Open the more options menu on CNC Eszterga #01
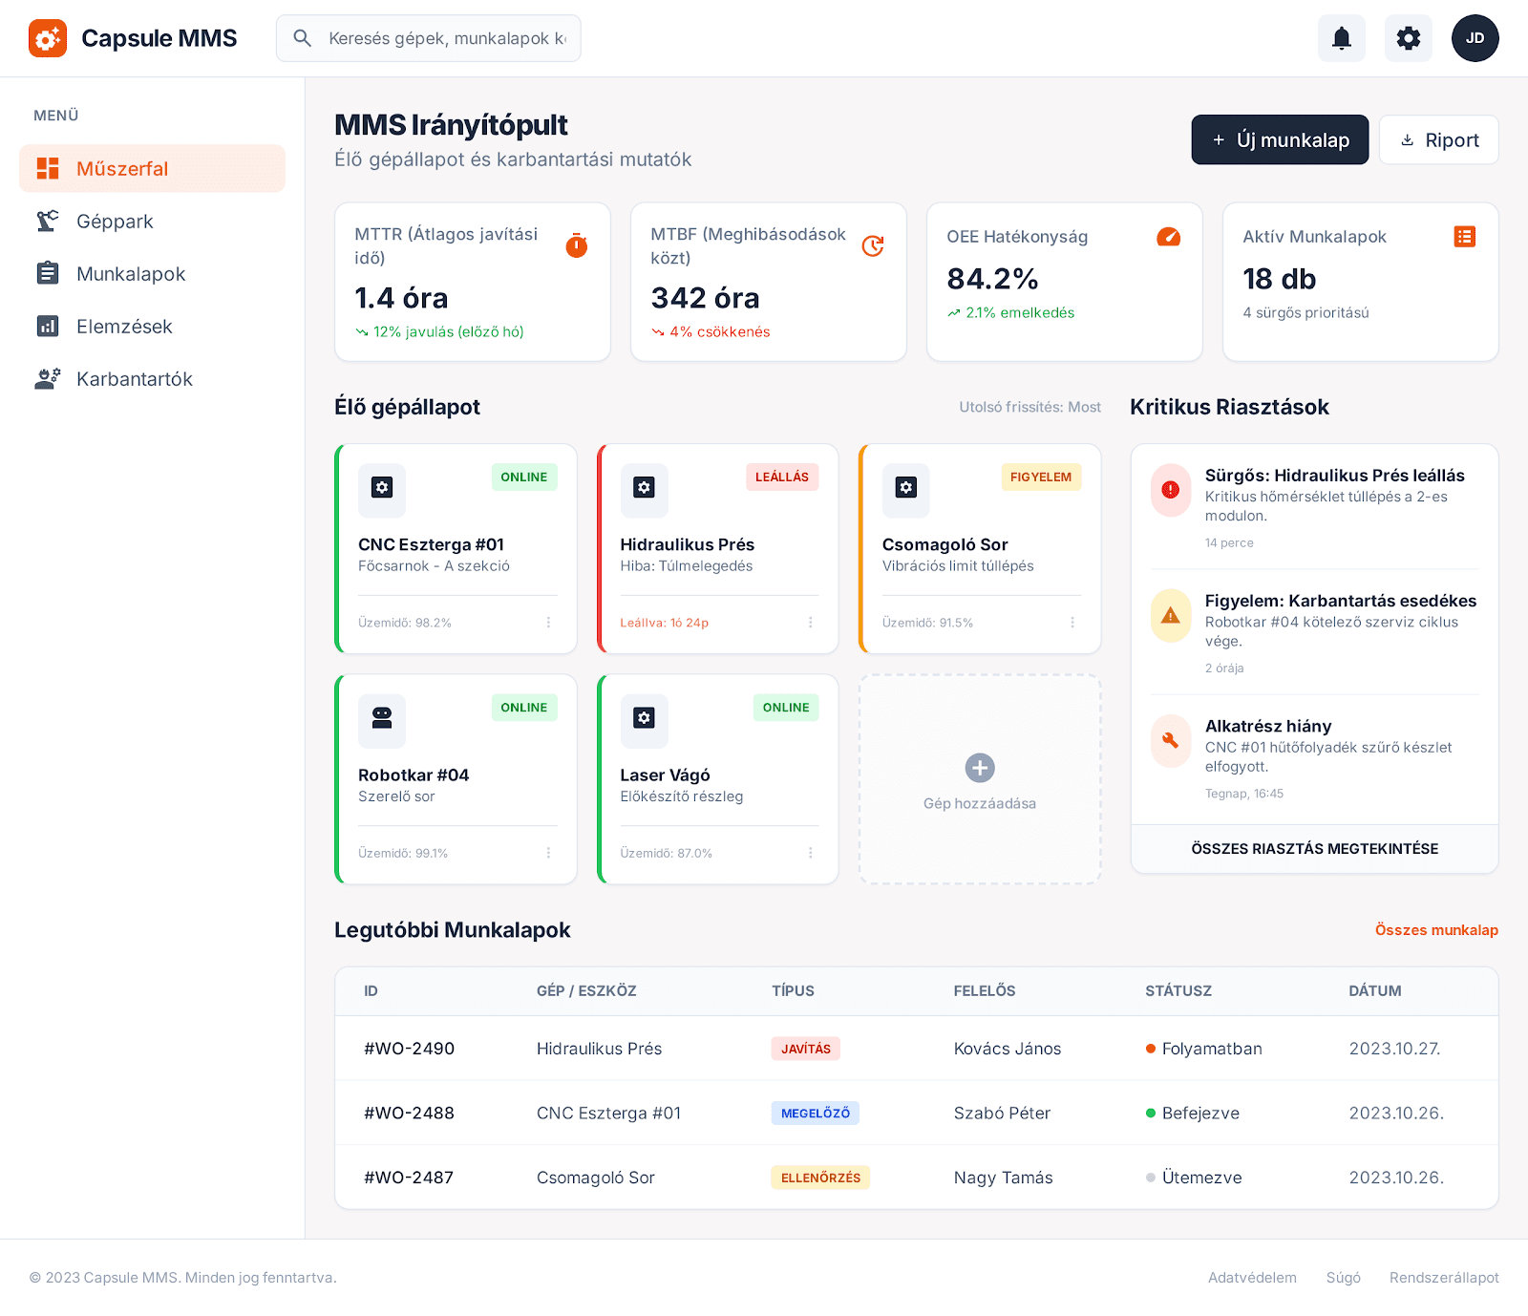 coord(548,623)
